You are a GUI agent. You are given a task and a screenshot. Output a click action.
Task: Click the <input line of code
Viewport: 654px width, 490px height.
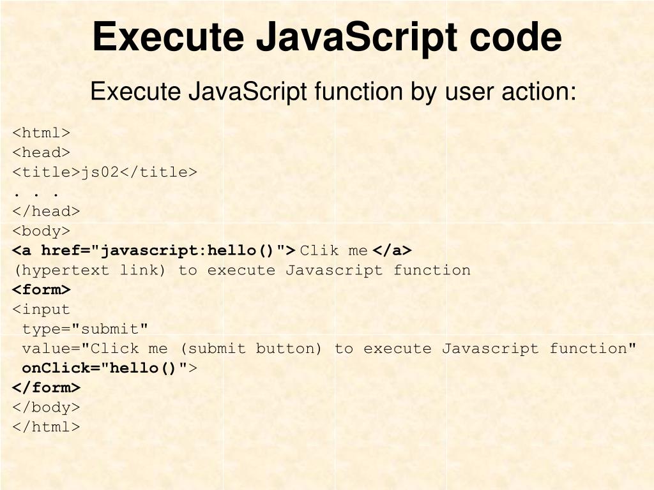click(41, 309)
